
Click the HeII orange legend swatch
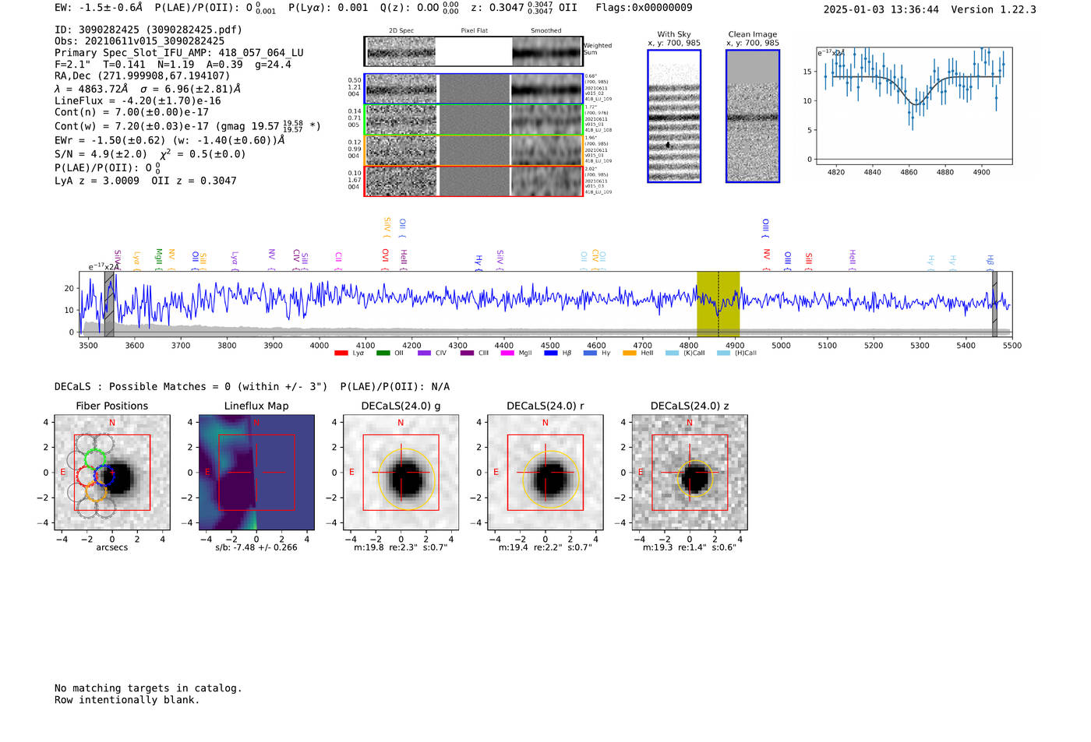[x=630, y=353]
